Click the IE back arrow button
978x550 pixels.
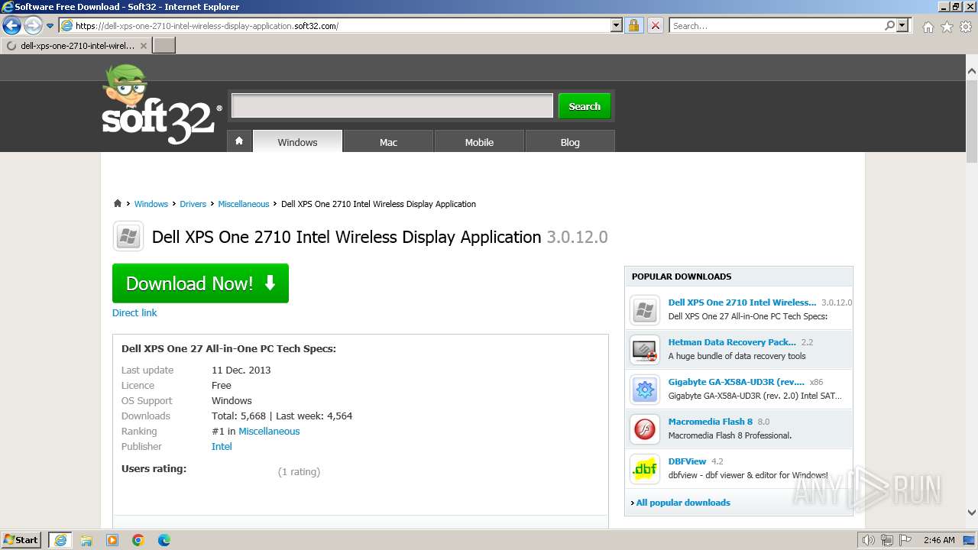point(11,26)
